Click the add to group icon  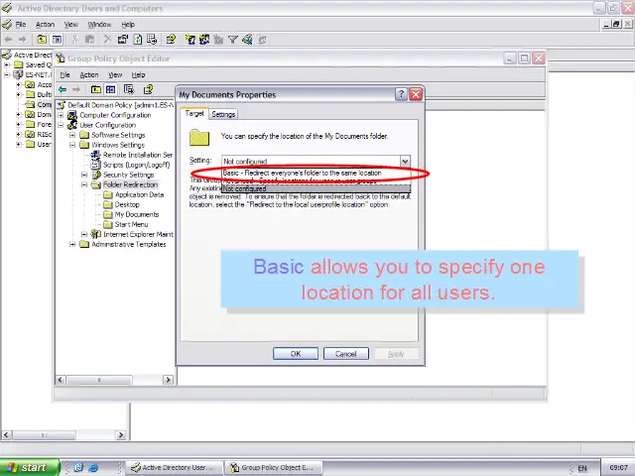(x=262, y=40)
